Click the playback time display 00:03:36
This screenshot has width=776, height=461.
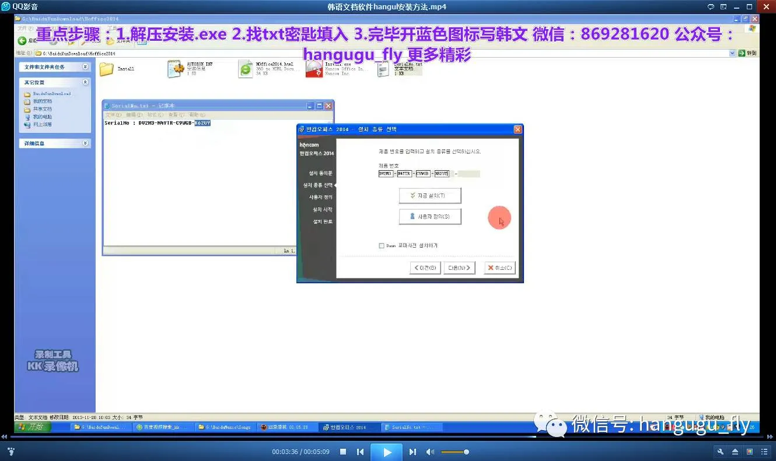click(x=285, y=452)
